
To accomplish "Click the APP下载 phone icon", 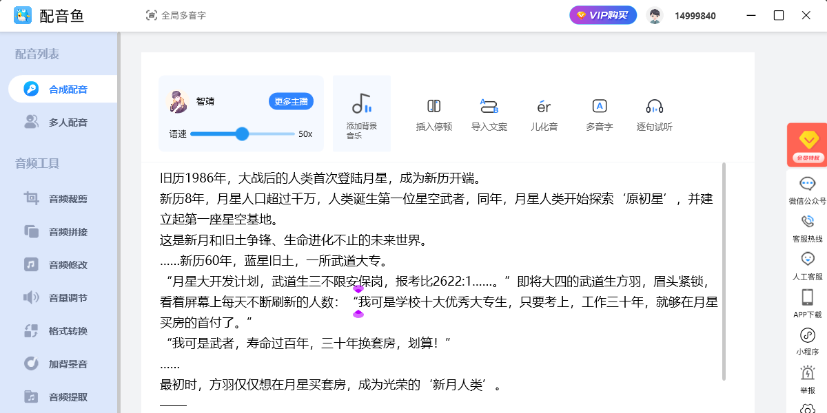I will pyautogui.click(x=808, y=297).
